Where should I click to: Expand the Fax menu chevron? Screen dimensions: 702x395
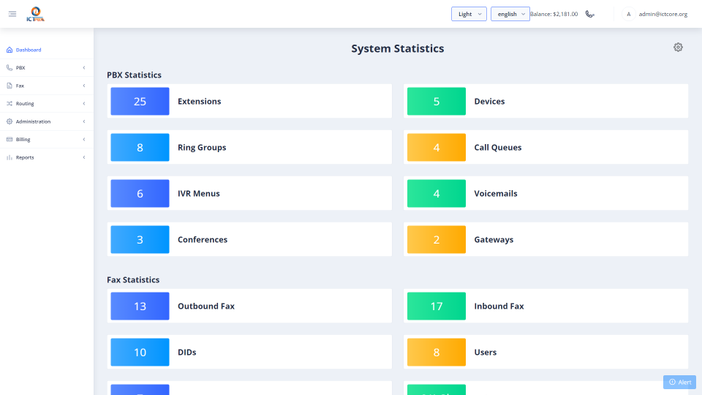(x=83, y=86)
